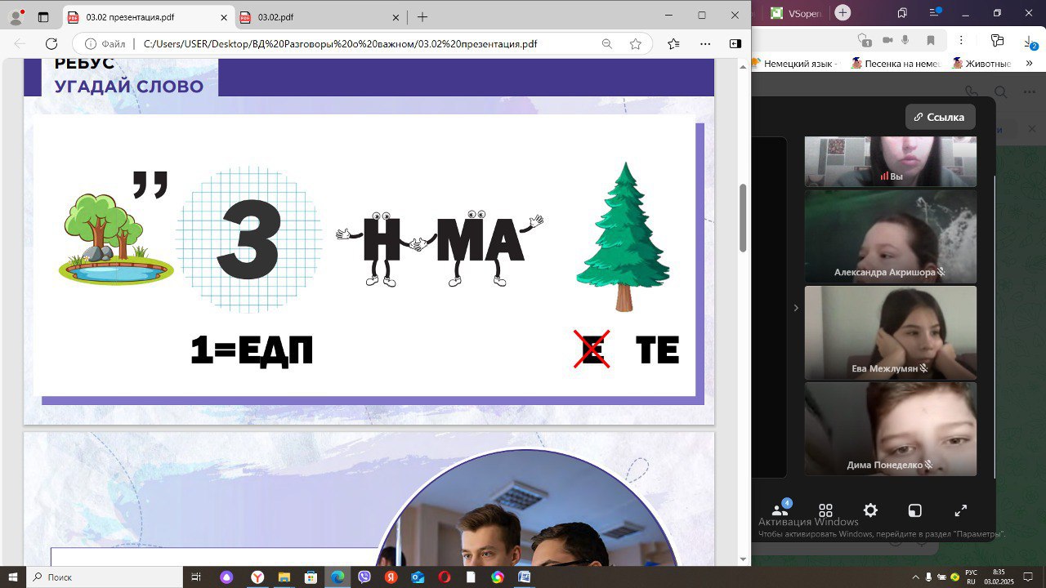This screenshot has height=588, width=1046.
Task: Click the PDF vertical scrollbar thumb
Action: 743,217
